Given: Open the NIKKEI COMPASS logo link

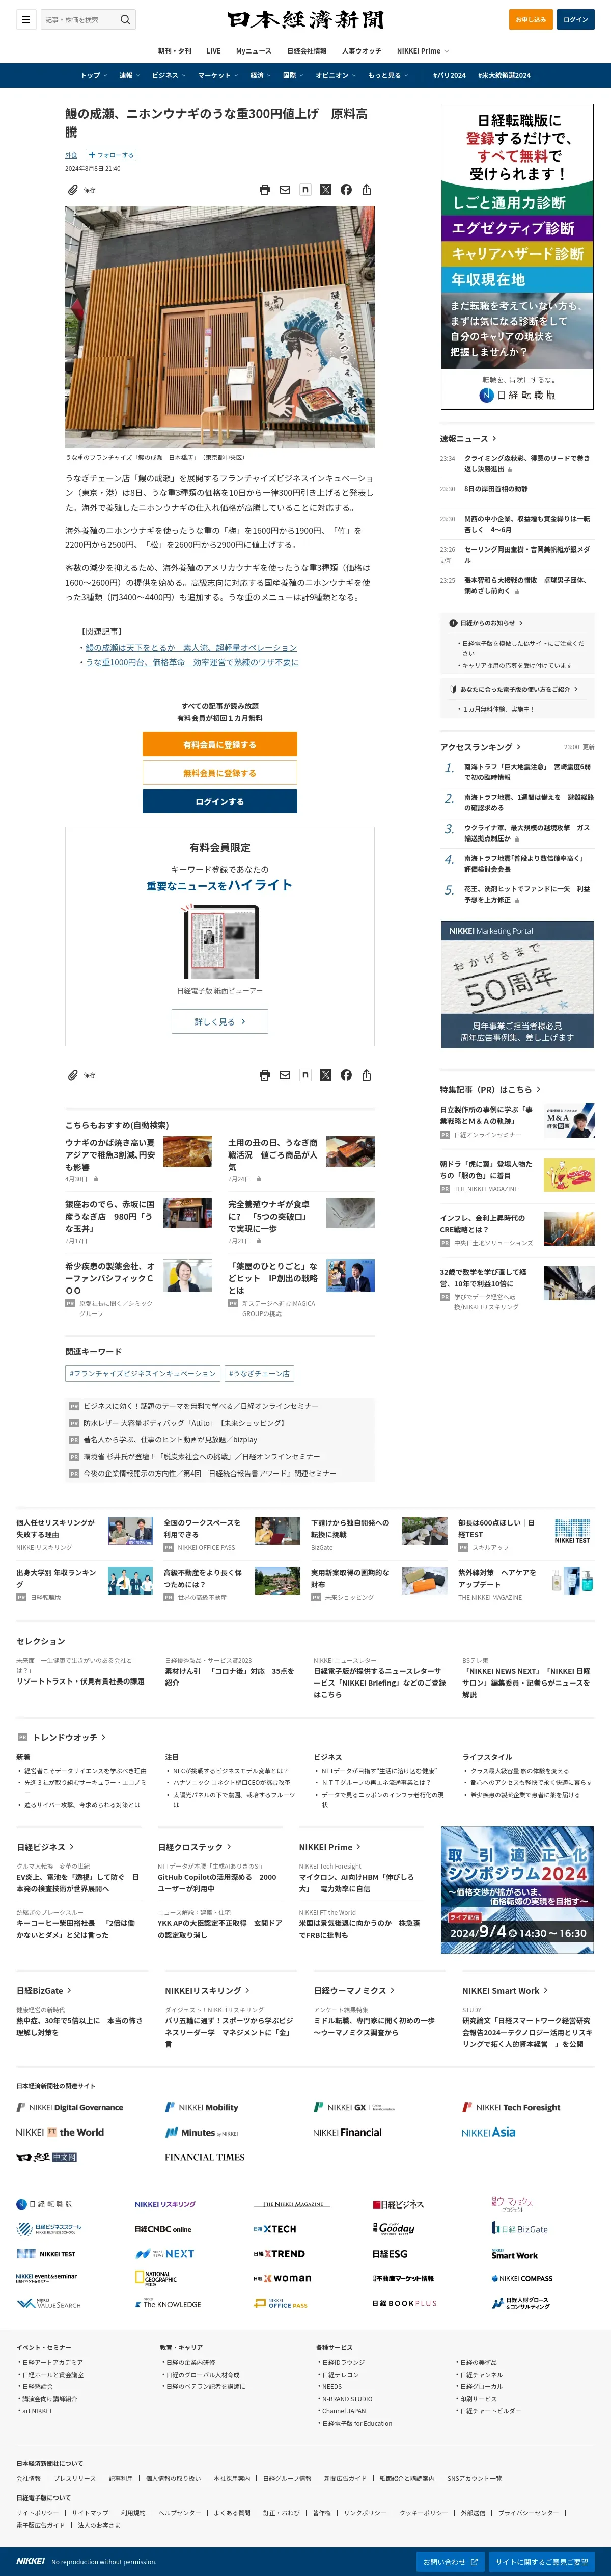Looking at the screenshot, I should pos(521,2278).
